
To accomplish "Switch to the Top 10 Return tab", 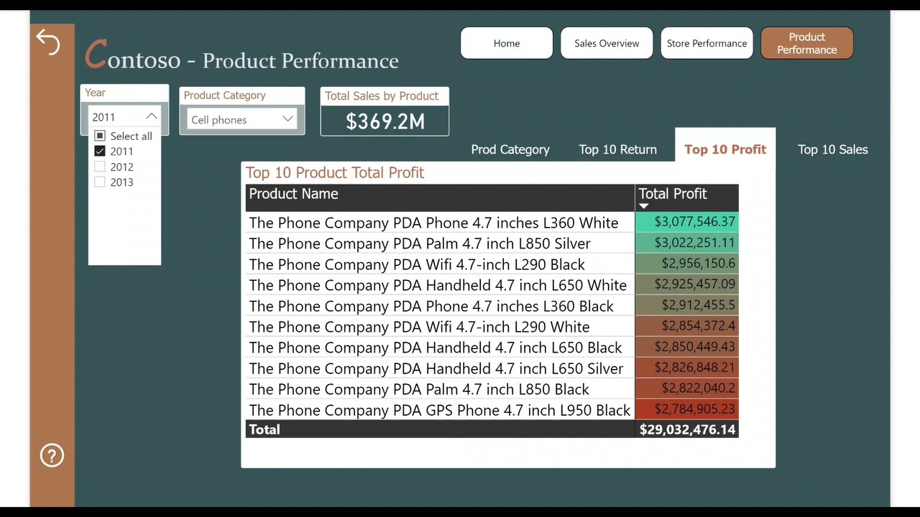I will tap(618, 149).
